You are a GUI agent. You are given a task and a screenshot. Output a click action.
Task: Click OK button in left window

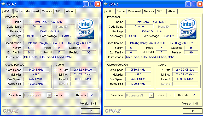90,111
